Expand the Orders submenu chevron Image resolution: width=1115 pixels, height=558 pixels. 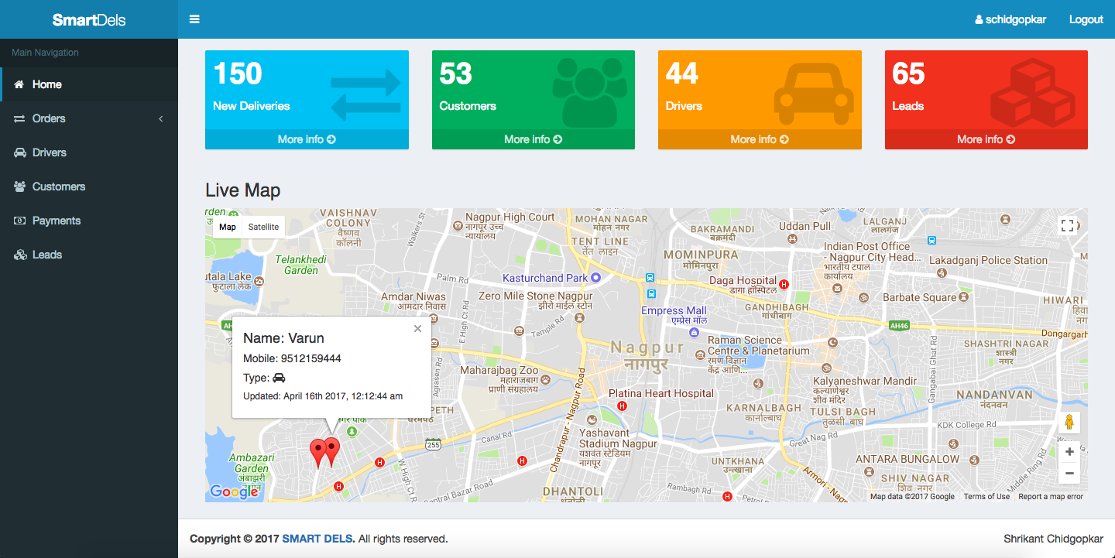pyautogui.click(x=161, y=118)
